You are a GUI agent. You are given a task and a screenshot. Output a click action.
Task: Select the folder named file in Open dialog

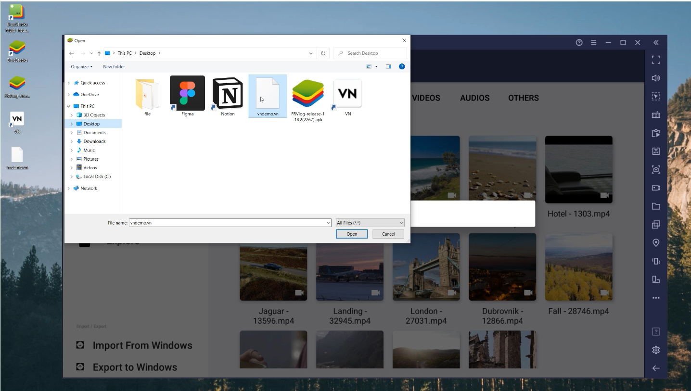(147, 96)
